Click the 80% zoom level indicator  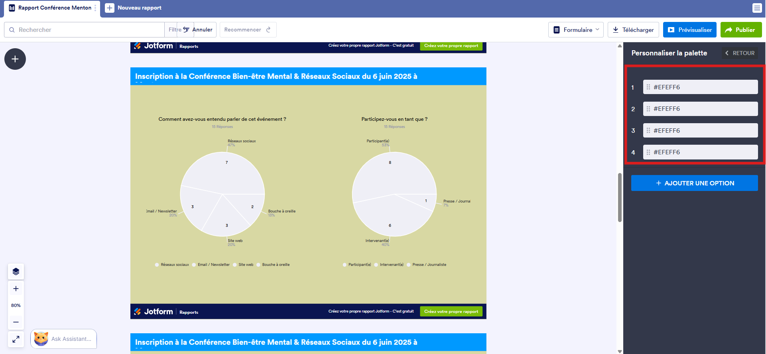click(16, 305)
